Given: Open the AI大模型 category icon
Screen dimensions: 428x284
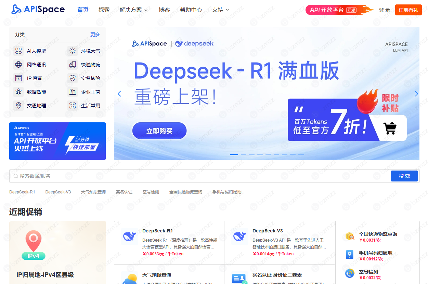Looking at the screenshot, I should [18, 51].
